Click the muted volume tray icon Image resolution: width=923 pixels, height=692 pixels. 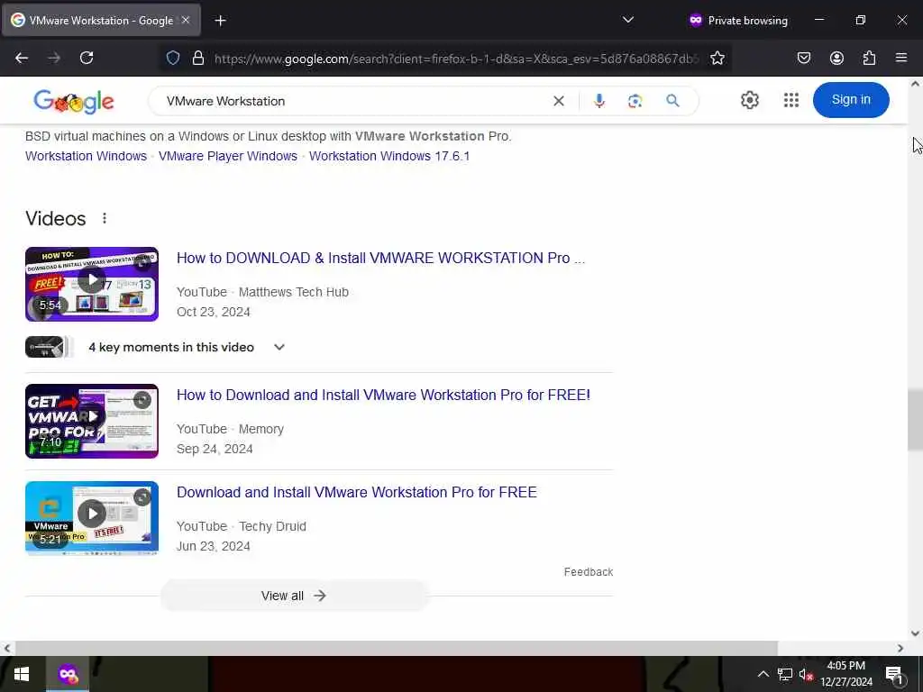[x=806, y=674]
